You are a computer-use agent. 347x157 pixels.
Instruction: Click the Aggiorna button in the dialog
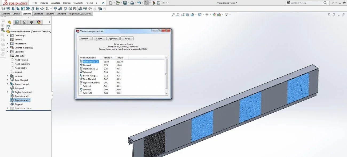(x=113, y=39)
